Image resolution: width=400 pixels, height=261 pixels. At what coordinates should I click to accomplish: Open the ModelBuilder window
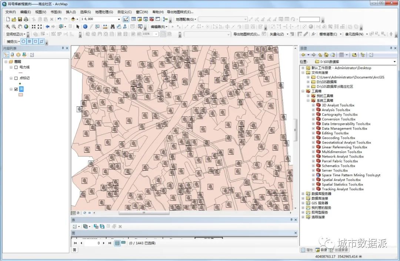(165, 19)
